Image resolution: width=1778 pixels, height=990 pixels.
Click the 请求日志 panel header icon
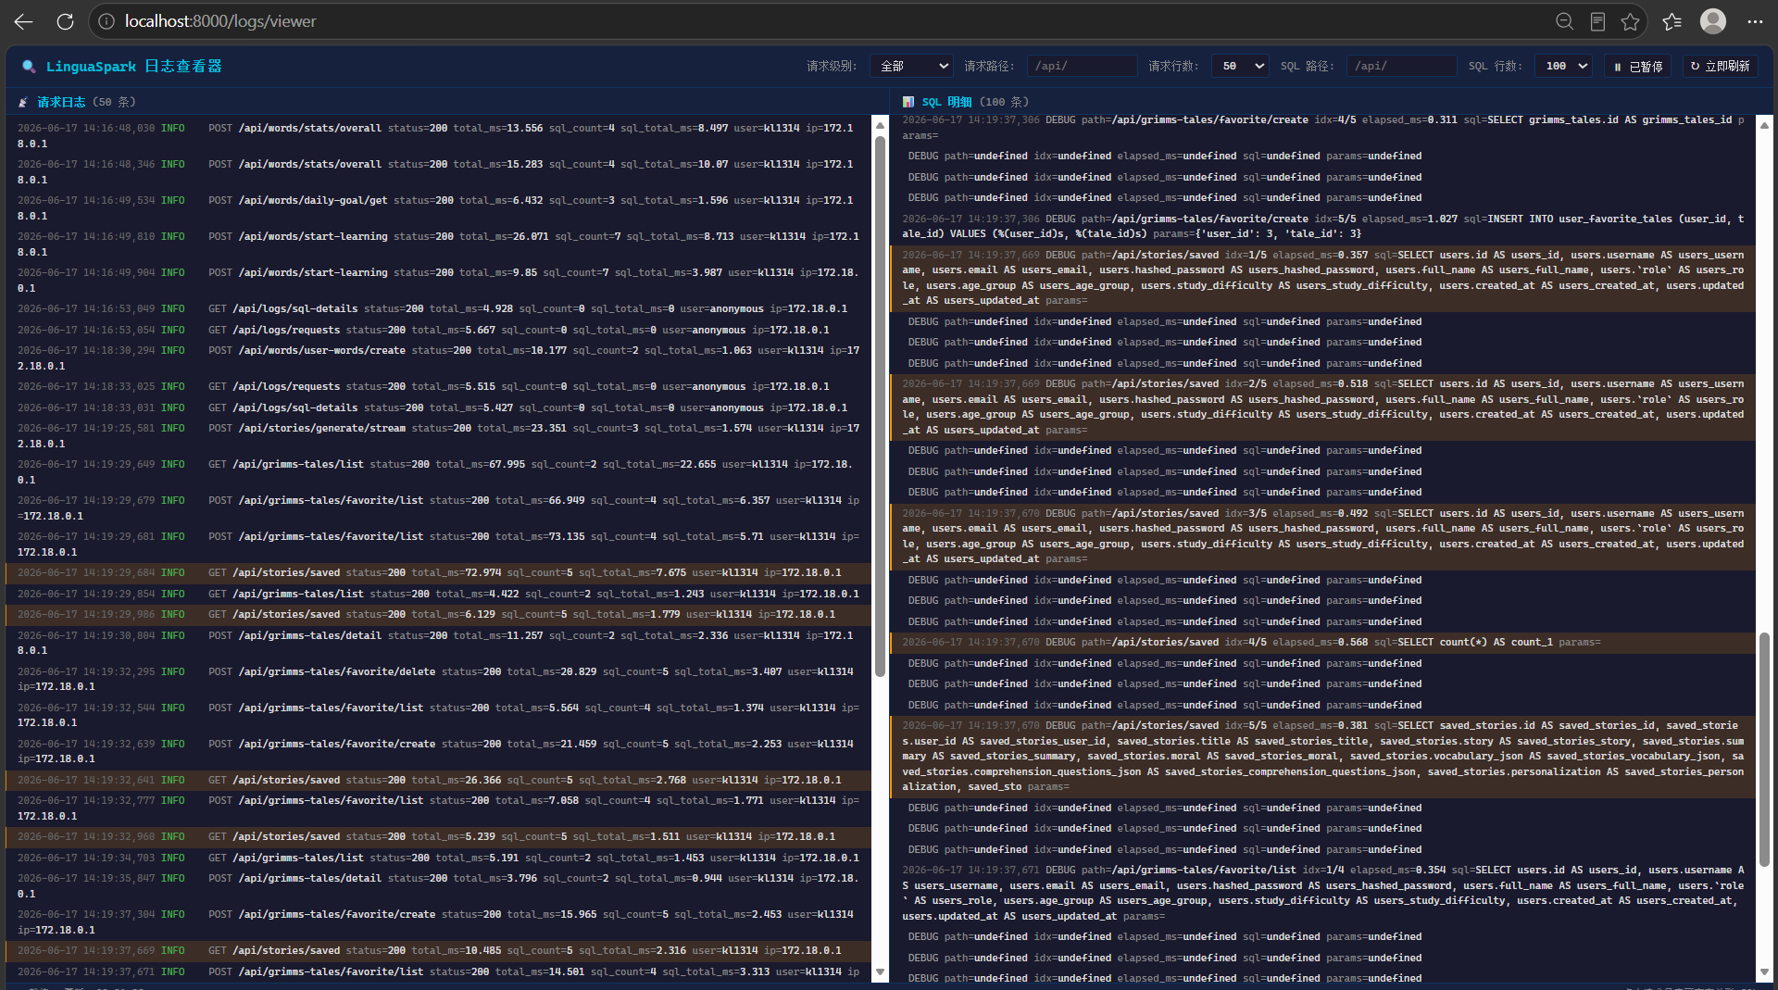click(x=23, y=102)
